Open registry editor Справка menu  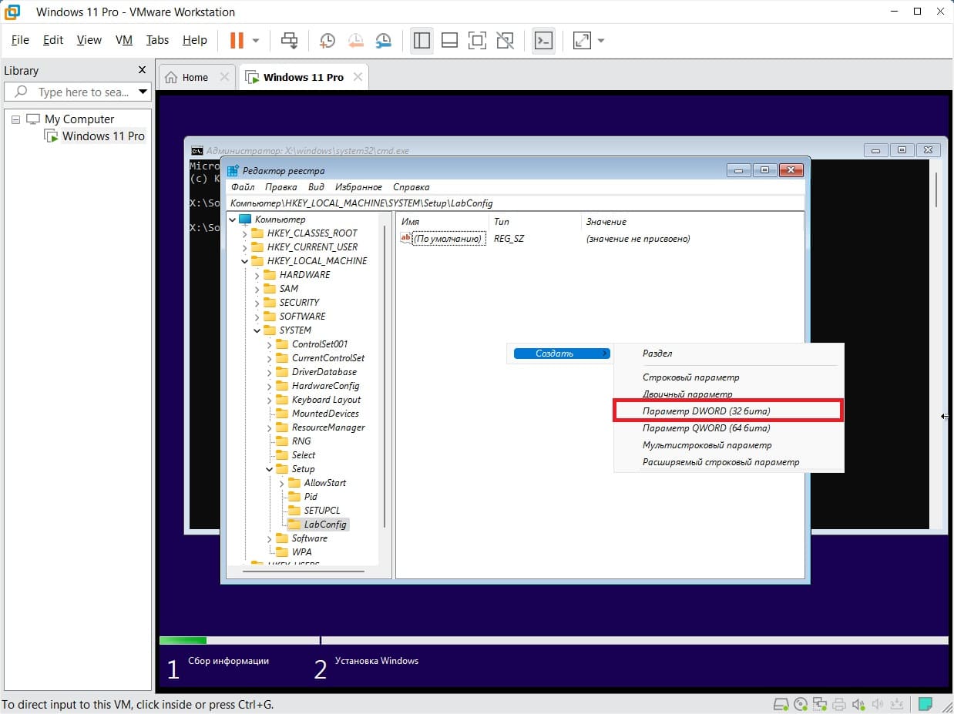coord(411,187)
